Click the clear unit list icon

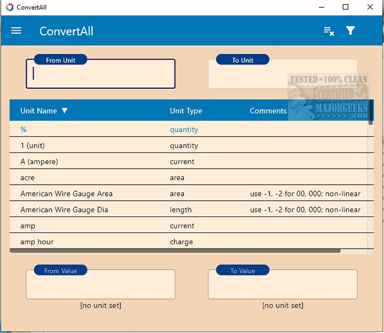tap(329, 31)
